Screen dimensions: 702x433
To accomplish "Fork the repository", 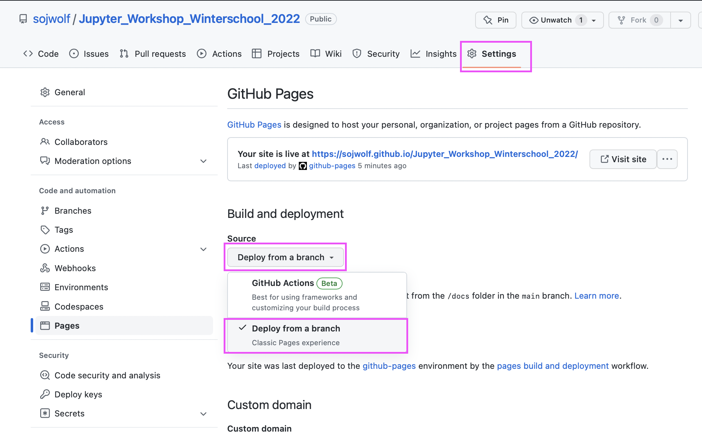I will pos(640,20).
